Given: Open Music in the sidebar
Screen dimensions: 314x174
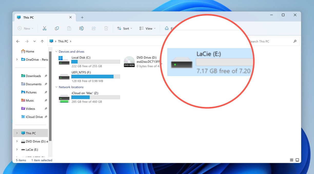Looking at the screenshot, I should (27, 100).
